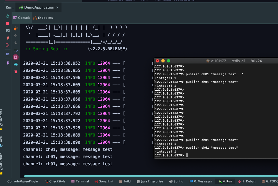
Task: Switch to the Endpoints tab
Action: tap(43, 18)
